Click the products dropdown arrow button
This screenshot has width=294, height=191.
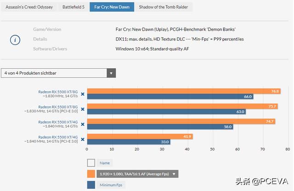coord(111,73)
